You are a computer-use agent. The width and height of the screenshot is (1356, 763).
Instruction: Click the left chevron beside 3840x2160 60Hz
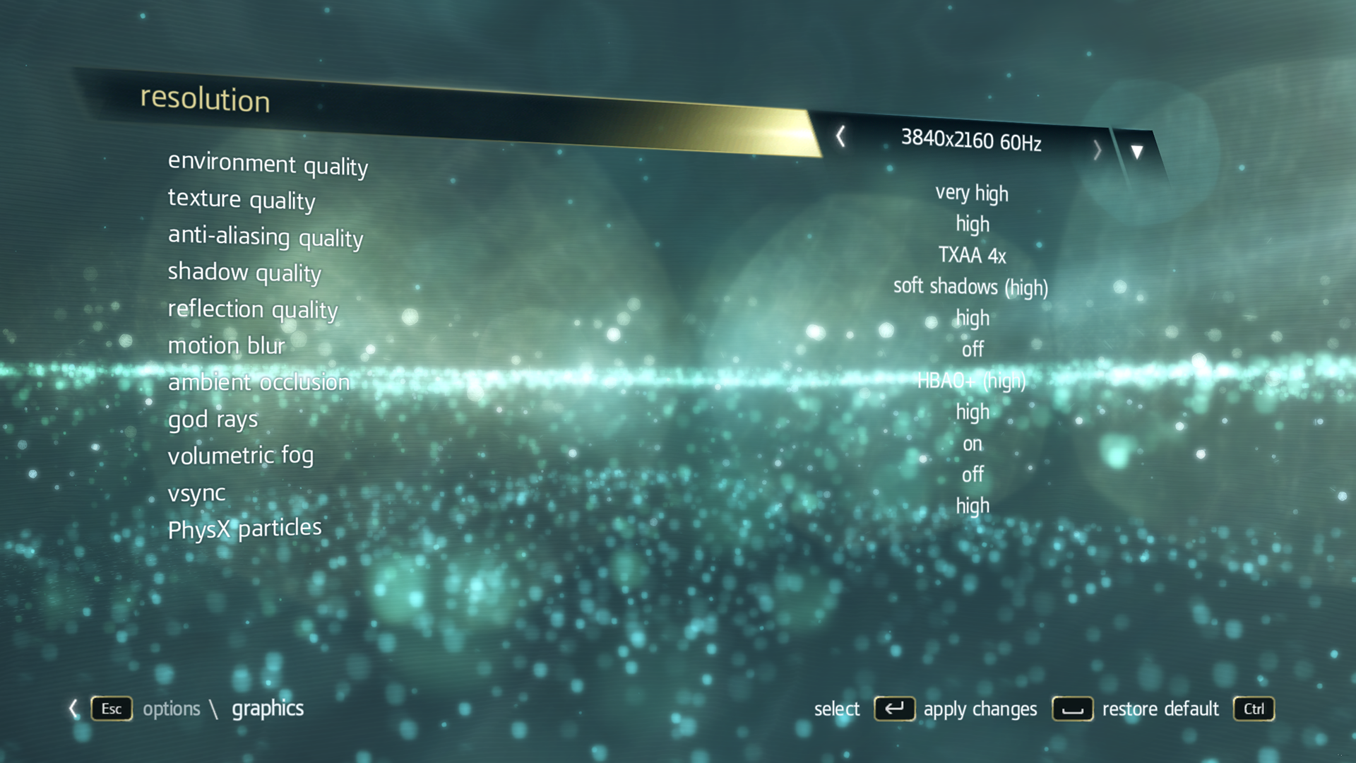839,138
